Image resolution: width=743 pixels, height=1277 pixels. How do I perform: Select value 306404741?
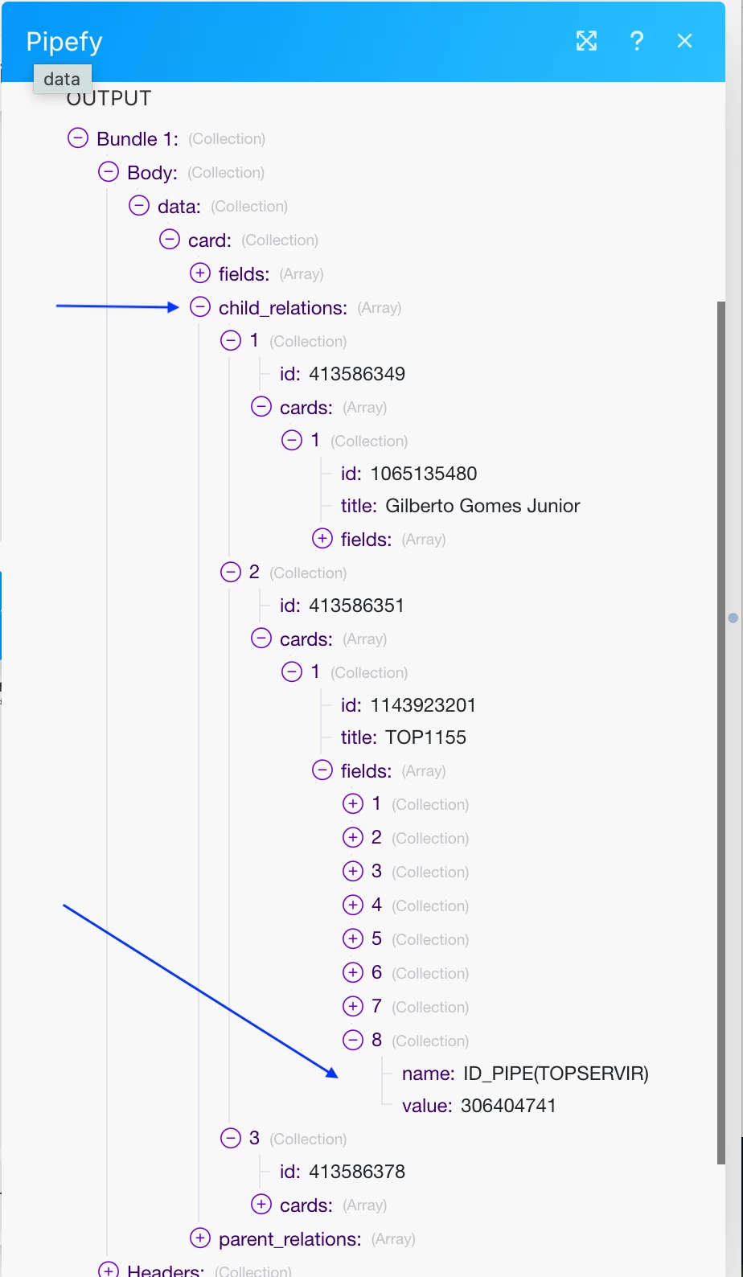click(x=508, y=1106)
